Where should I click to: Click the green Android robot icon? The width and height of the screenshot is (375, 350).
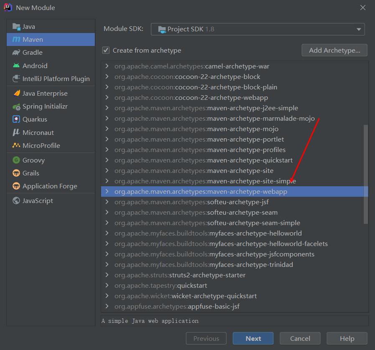pos(16,66)
